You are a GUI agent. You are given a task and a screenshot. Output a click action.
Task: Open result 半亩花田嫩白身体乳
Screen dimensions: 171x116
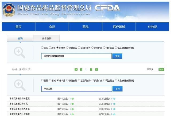tap(19, 104)
